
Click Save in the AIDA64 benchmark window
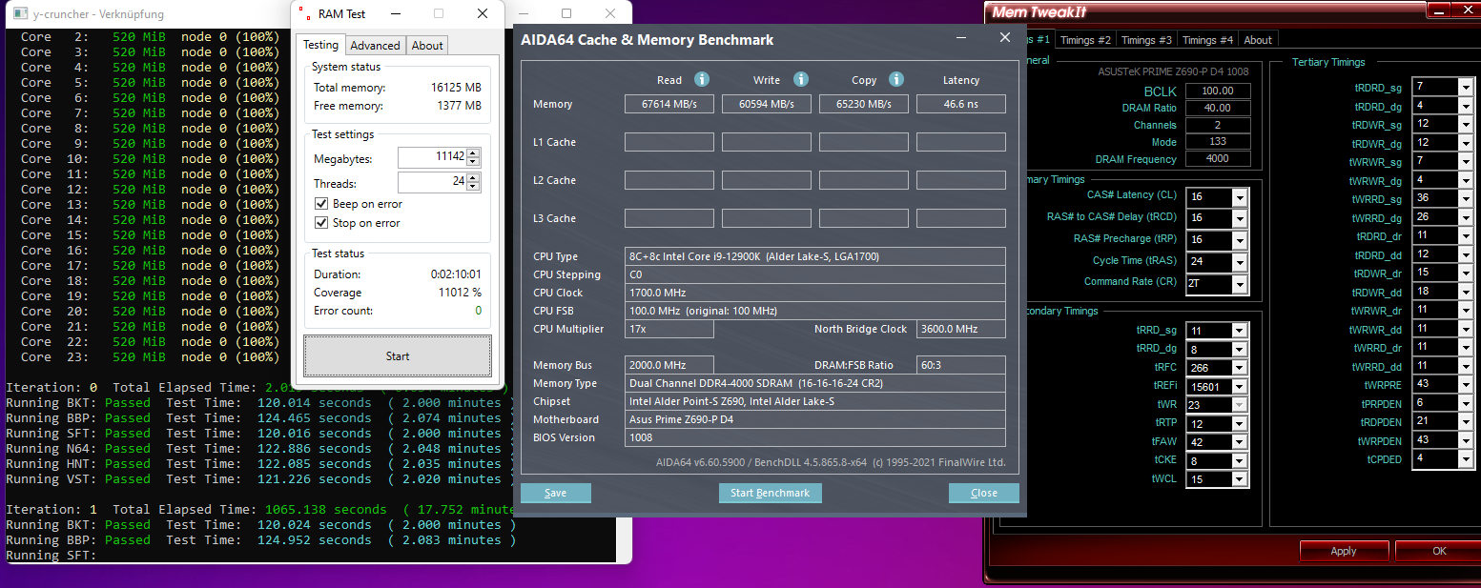[x=555, y=493]
